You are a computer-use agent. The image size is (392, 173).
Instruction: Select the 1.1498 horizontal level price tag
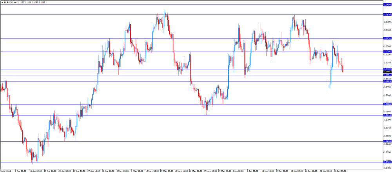tap(387, 4)
